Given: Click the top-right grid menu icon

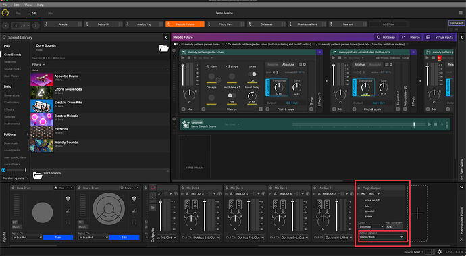Looking at the screenshot, I should point(461,13).
